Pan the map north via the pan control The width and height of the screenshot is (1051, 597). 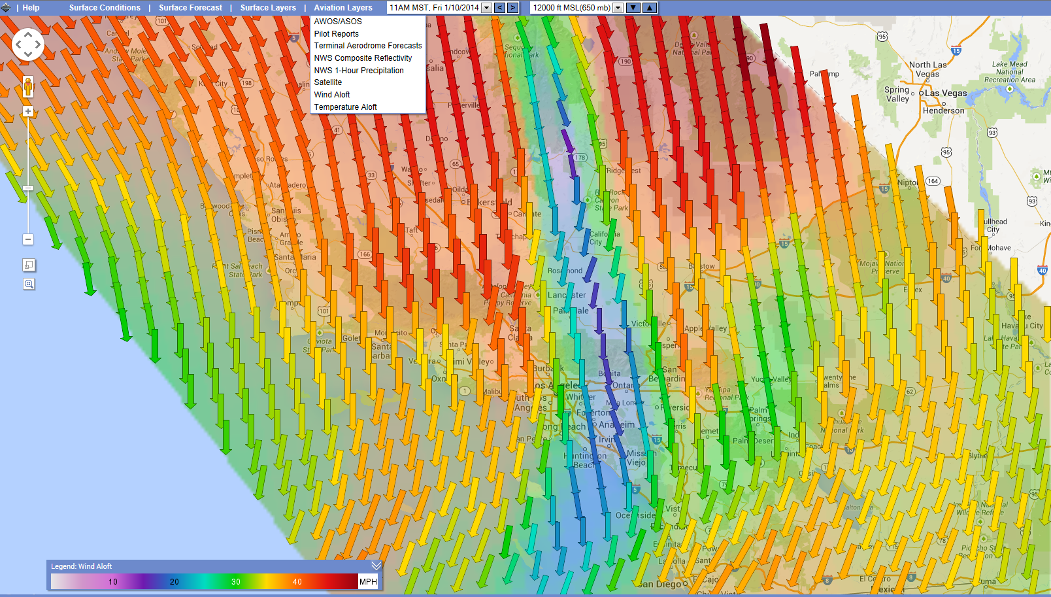pos(28,36)
